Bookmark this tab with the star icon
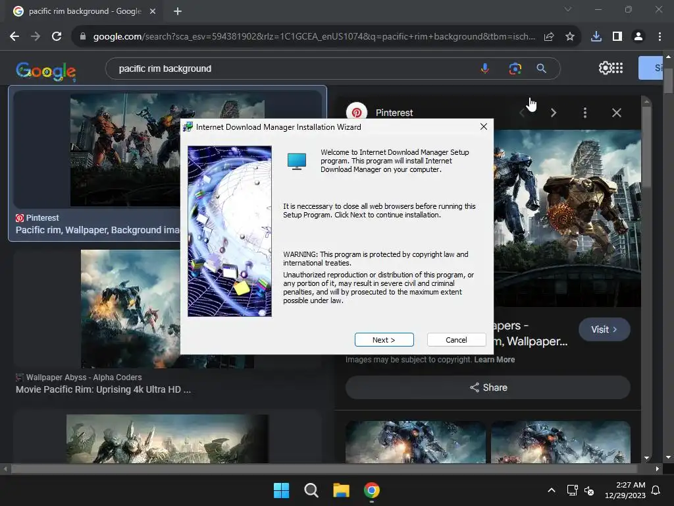Image resolution: width=674 pixels, height=506 pixels. tap(570, 37)
